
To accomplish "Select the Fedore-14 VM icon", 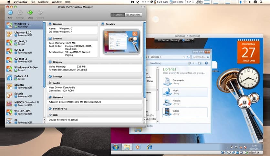I will click(x=9, y=77).
